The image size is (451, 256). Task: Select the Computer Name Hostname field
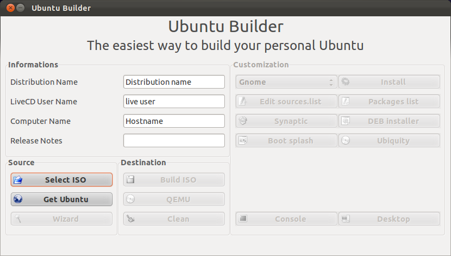click(174, 121)
